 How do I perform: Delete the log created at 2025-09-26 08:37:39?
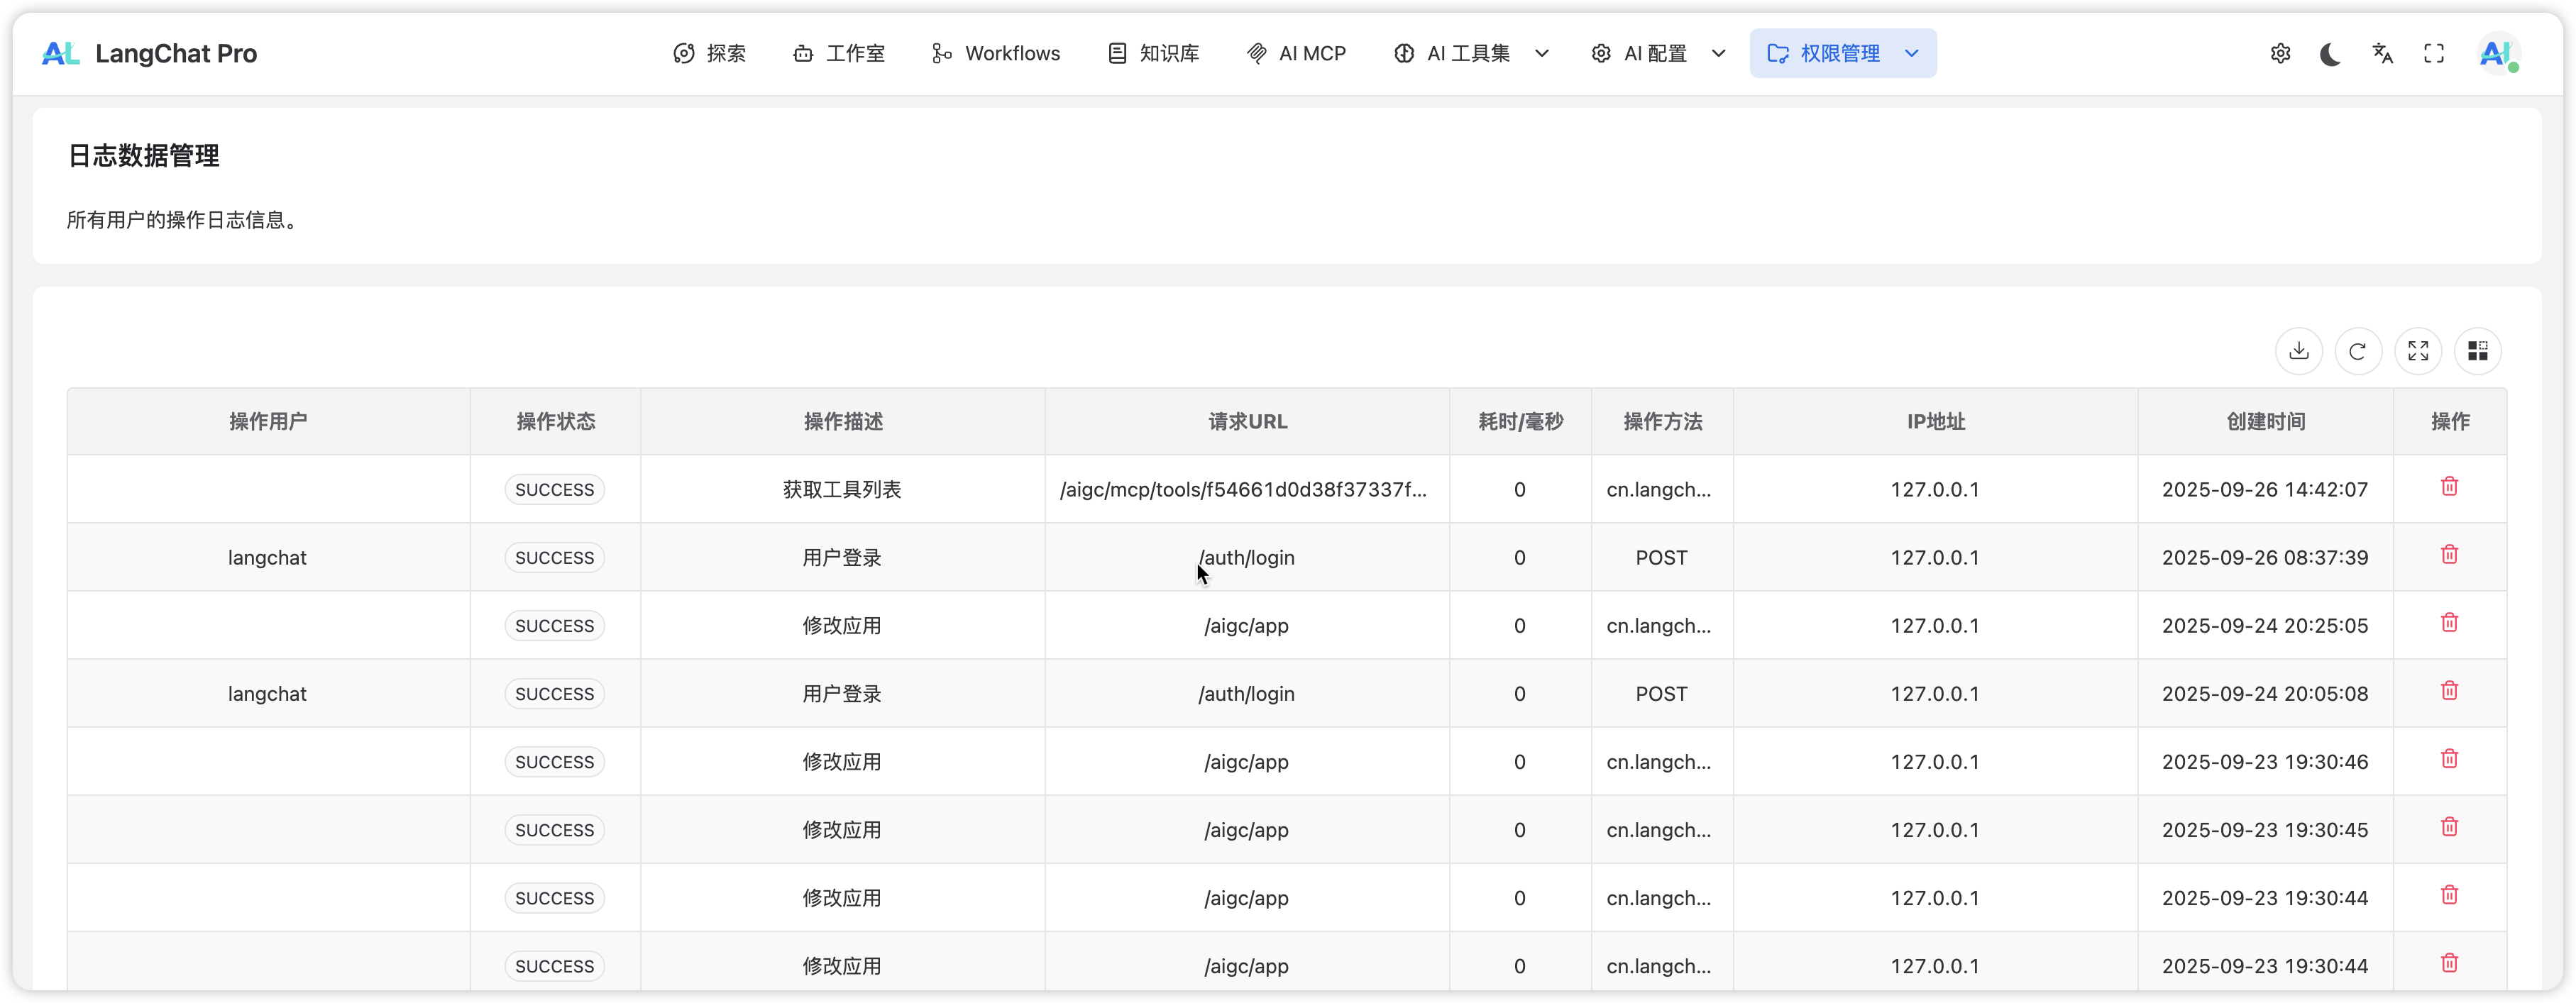[x=2449, y=555]
